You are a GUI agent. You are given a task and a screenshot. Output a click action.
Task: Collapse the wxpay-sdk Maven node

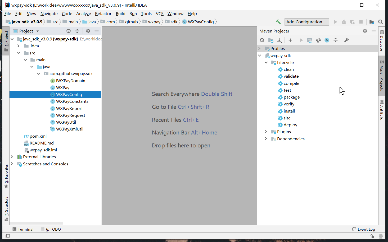click(x=259, y=55)
